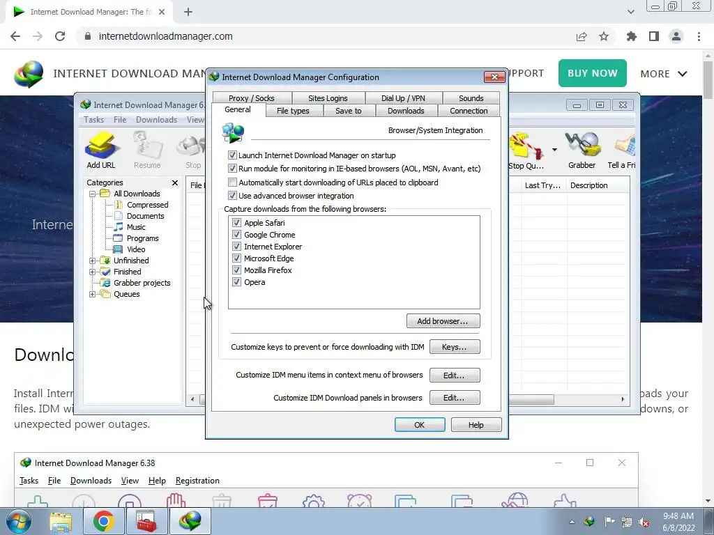Expand the Unfinished category node
Image resolution: width=714 pixels, height=535 pixels.
[93, 261]
